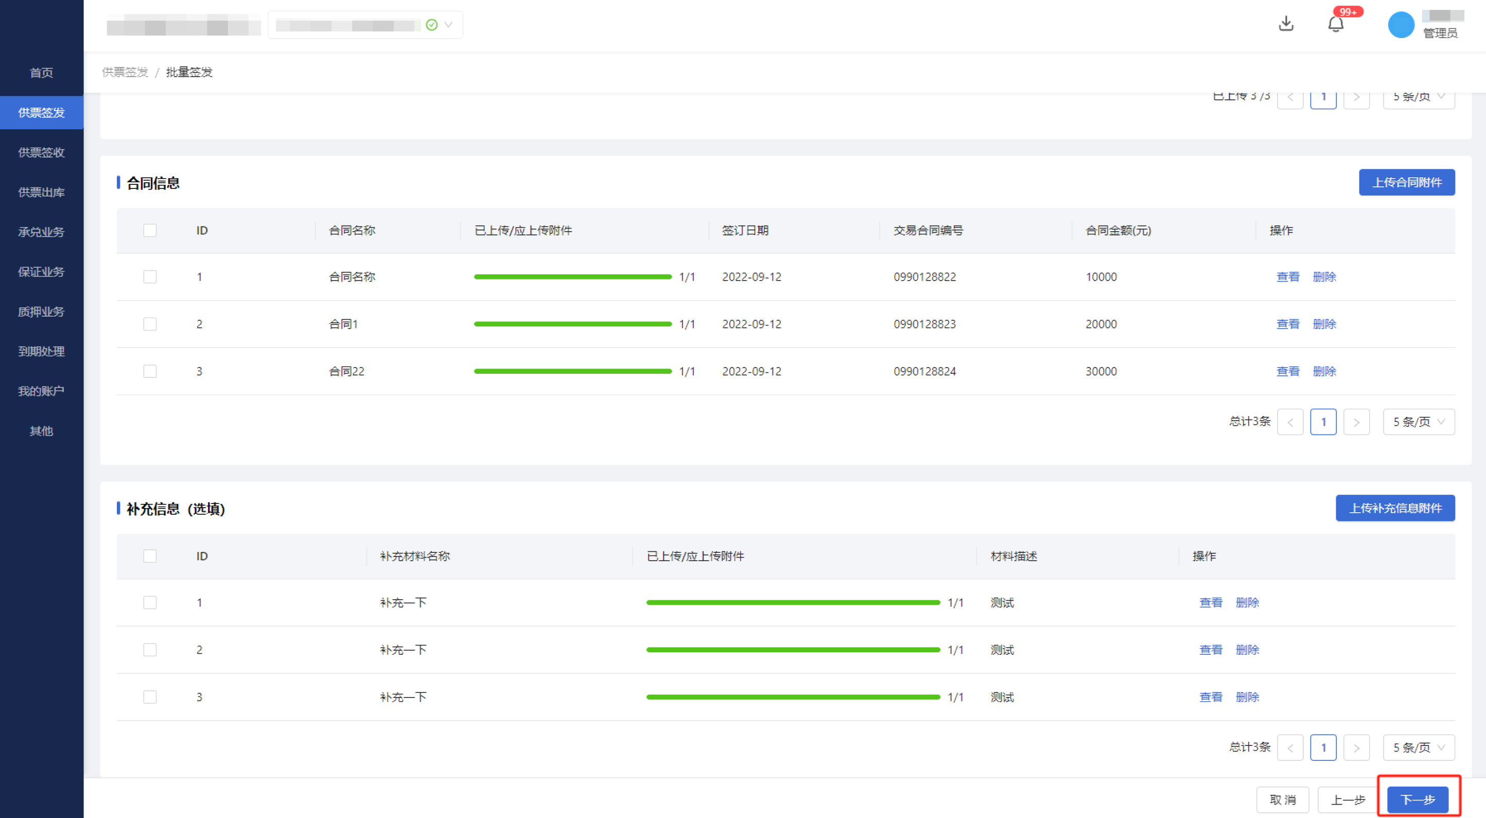This screenshot has width=1486, height=818.
Task: Click the 取消 button
Action: click(1282, 799)
